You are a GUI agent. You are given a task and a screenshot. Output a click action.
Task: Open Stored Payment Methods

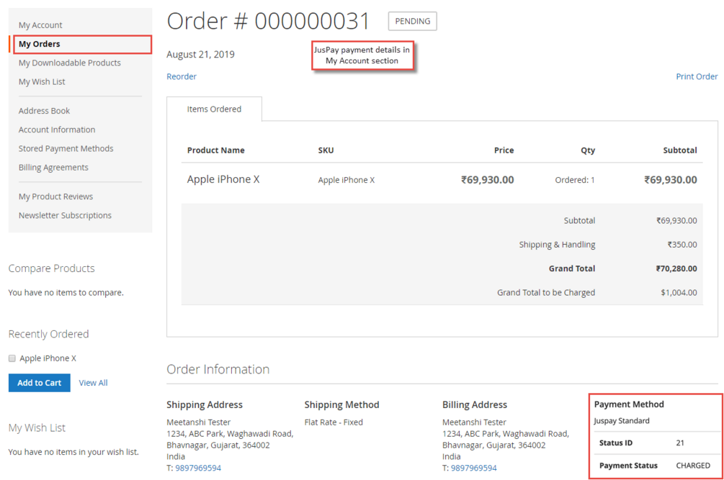[x=66, y=148]
